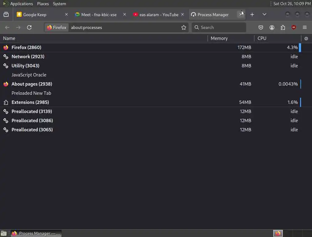Screen dimensions: 312x237
Task: Click the Network (2923) link icon
Action: pos(6,57)
